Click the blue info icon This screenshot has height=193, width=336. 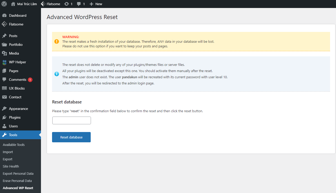pyautogui.click(x=57, y=74)
